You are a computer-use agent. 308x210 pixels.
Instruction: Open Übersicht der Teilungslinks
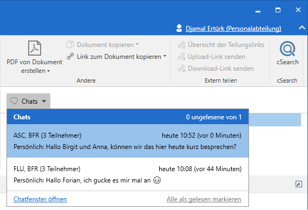click(226, 45)
